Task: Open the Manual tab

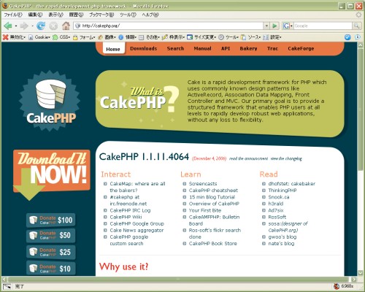Action: [202, 48]
